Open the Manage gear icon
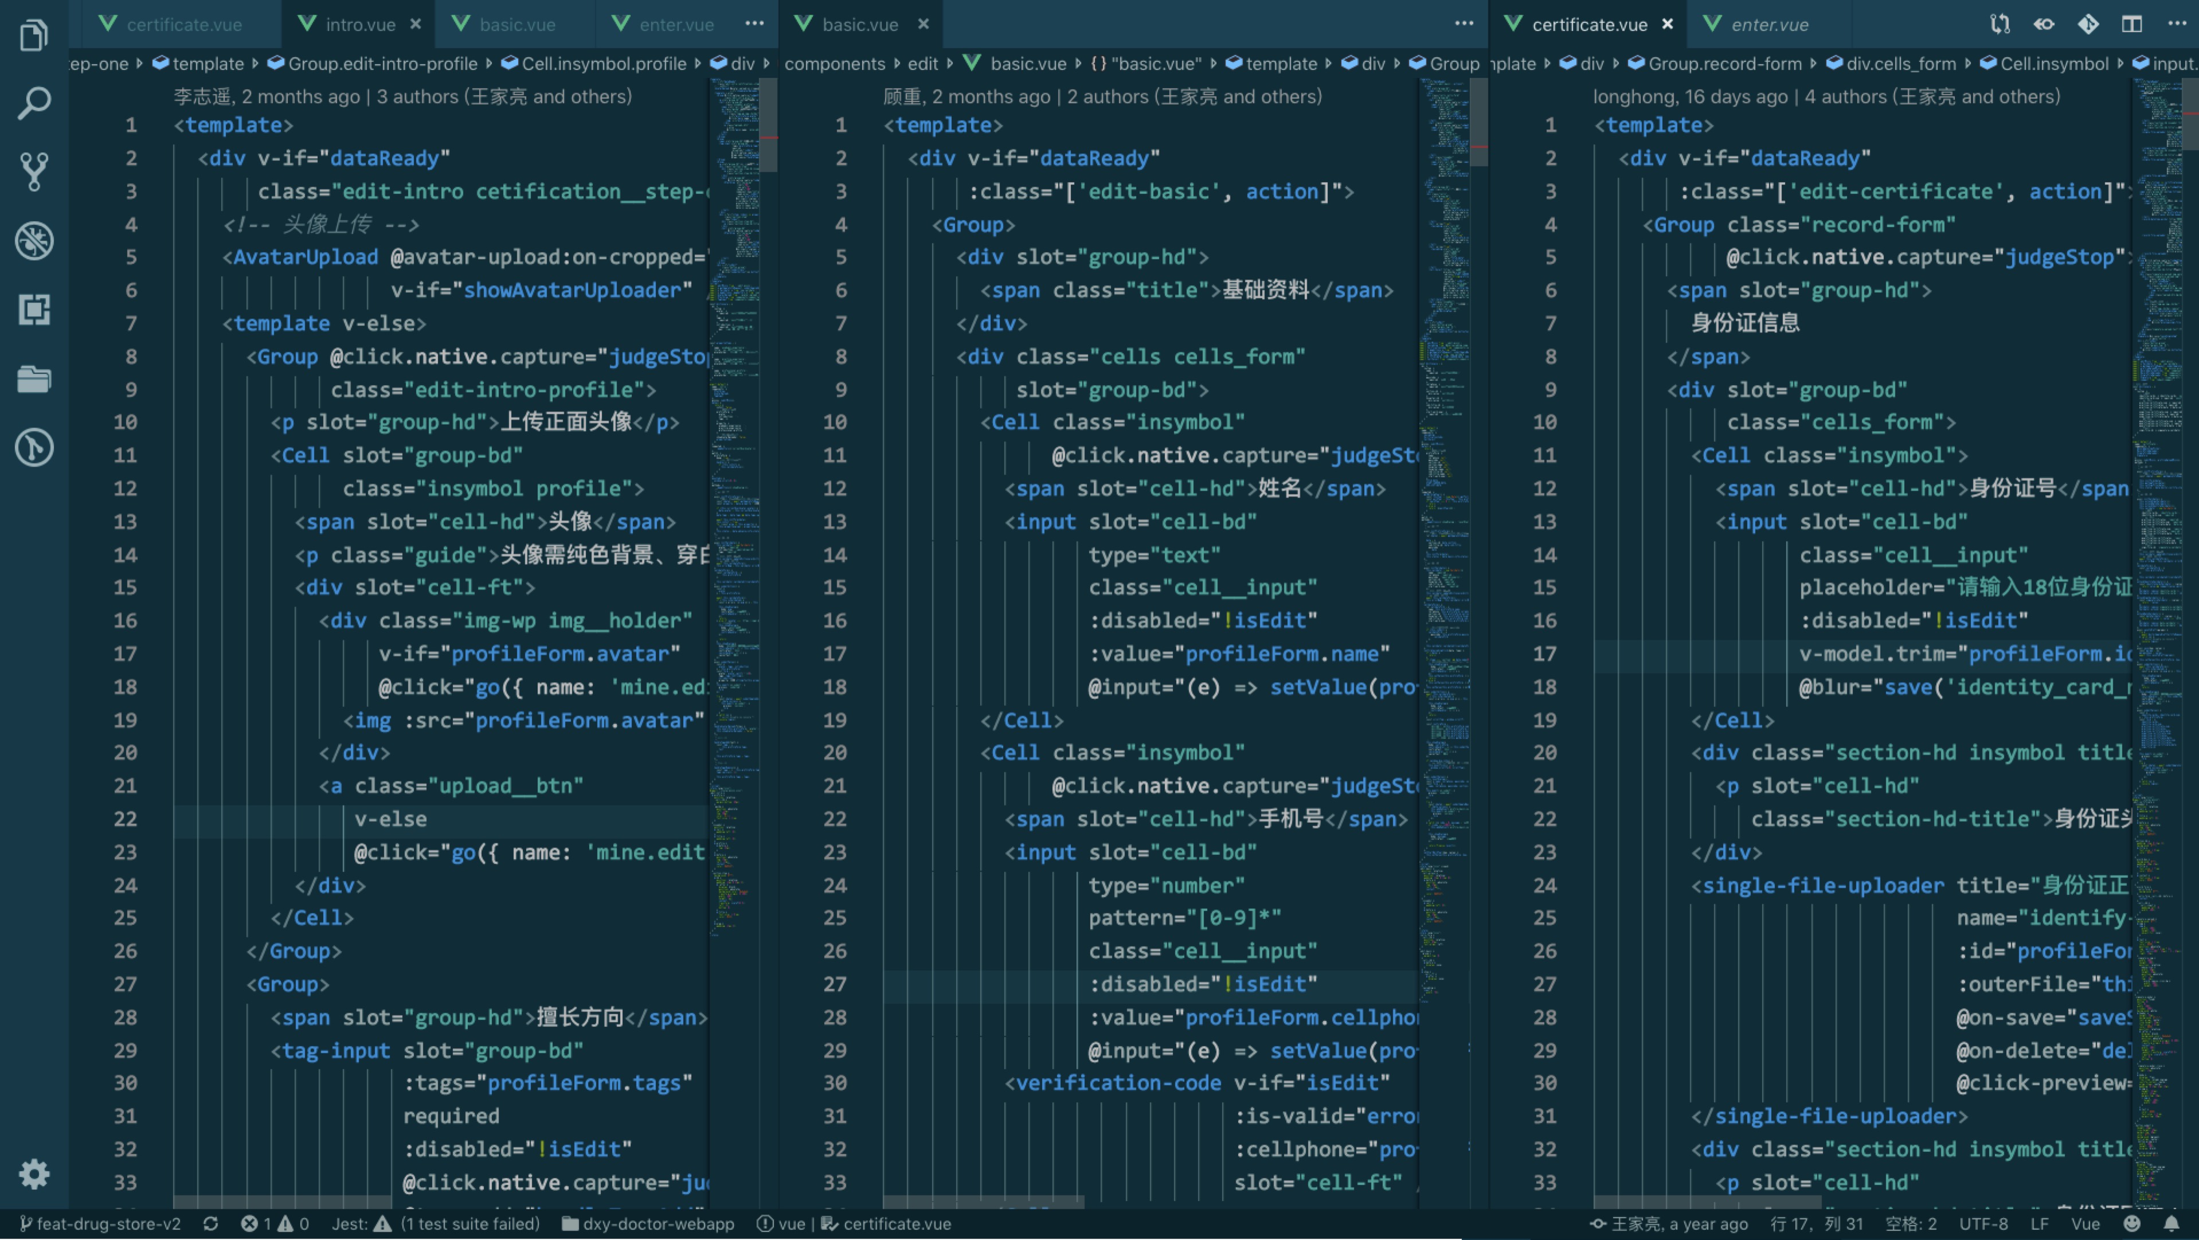2199x1240 pixels. tap(34, 1174)
